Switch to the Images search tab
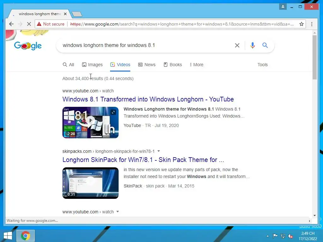The width and height of the screenshot is (323, 242). click(92, 65)
